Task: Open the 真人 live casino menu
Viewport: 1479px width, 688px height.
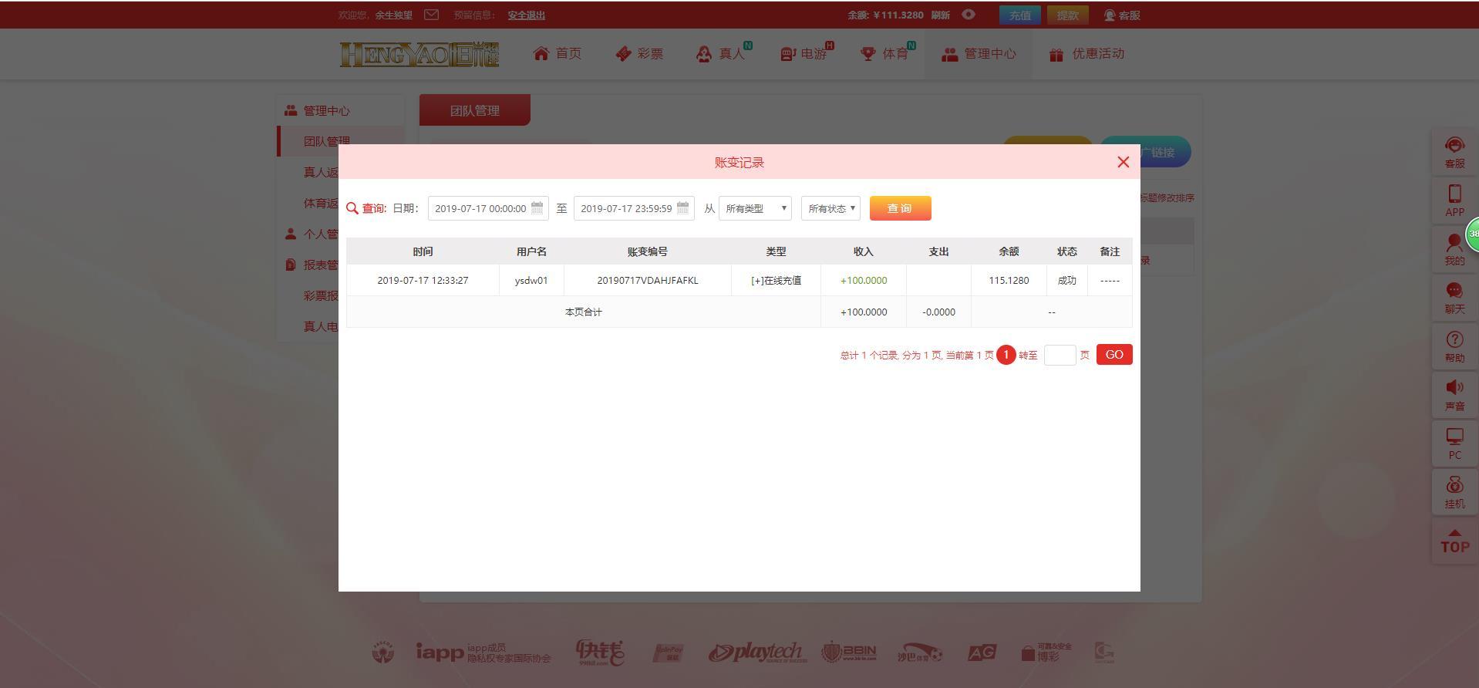Action: 721,53
